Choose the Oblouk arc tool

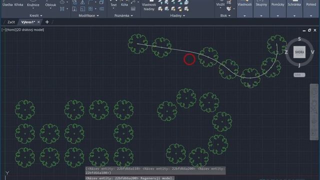pyautogui.click(x=50, y=4)
